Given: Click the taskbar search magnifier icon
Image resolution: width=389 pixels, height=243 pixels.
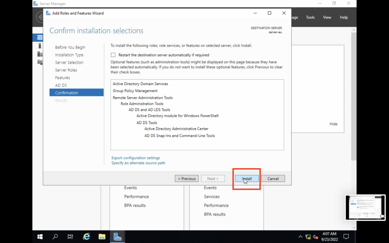Looking at the screenshot, I should coord(55,237).
